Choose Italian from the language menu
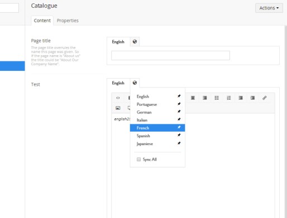The height and width of the screenshot is (218, 287). (142, 120)
